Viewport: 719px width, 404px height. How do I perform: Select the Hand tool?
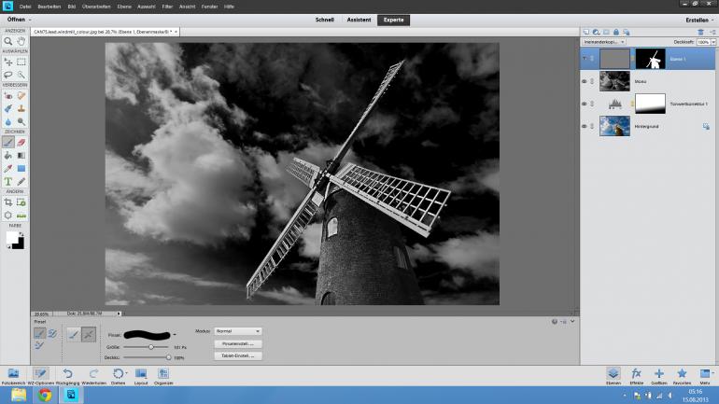(x=21, y=41)
